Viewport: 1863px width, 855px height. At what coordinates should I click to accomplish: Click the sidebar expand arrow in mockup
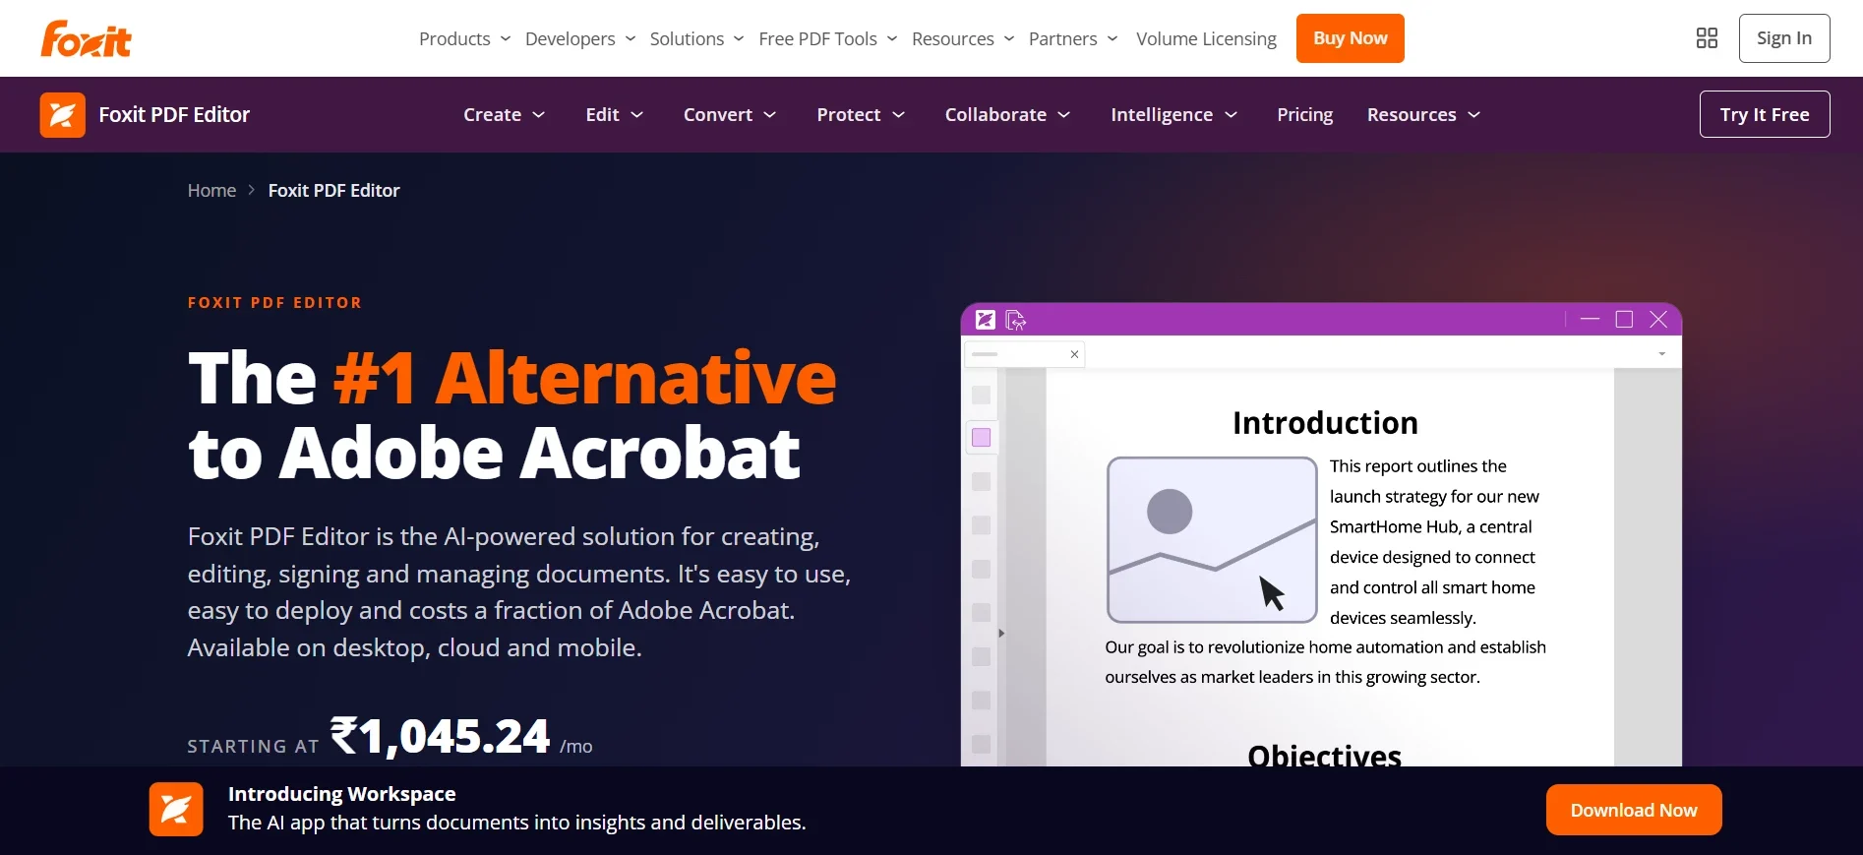(x=1001, y=634)
